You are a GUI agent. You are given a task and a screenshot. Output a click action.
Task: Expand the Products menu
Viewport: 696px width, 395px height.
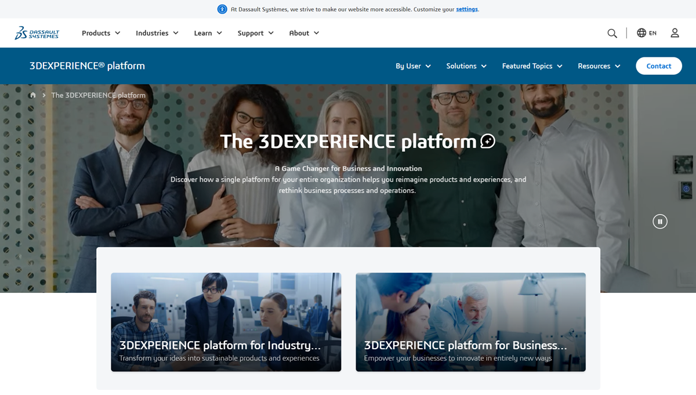coord(101,33)
